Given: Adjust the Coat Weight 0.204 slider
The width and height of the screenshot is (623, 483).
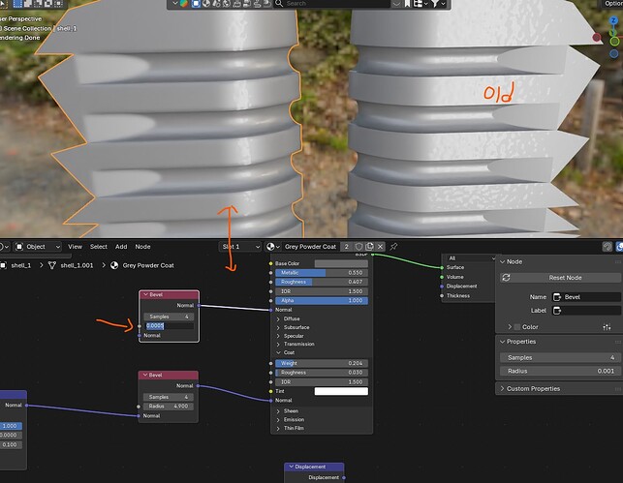Looking at the screenshot, I should point(322,363).
